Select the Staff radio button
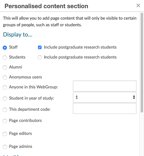The width and height of the screenshot is (144, 156). (x=5, y=48)
